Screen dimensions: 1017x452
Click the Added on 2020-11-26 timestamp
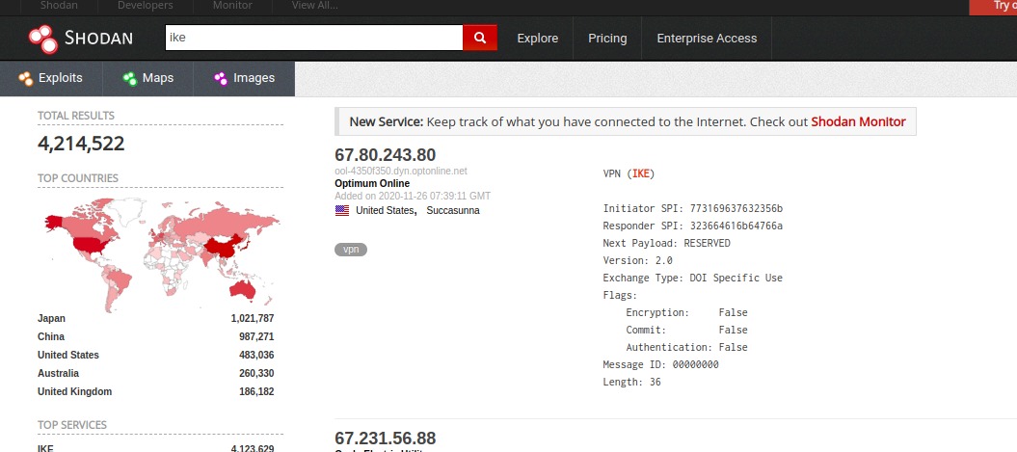(x=413, y=196)
